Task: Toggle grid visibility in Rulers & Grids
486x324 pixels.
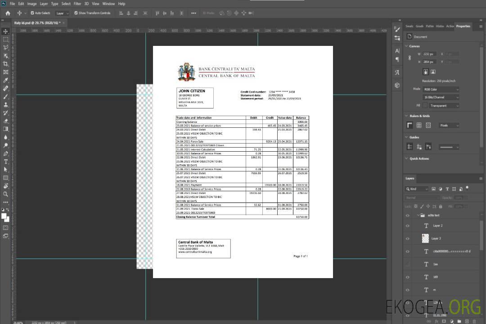Action: click(x=419, y=125)
